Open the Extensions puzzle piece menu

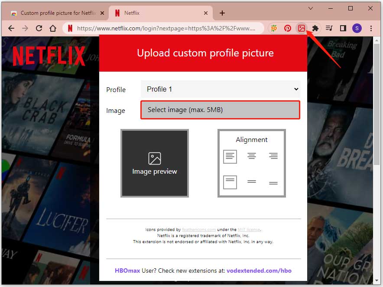pyautogui.click(x=315, y=28)
